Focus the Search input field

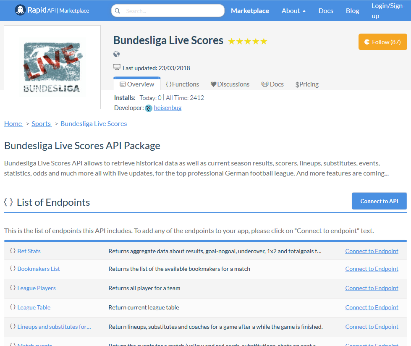pos(168,11)
